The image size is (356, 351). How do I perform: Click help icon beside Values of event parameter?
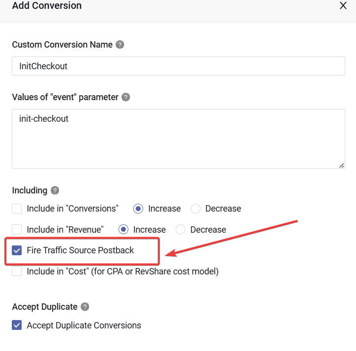(126, 97)
